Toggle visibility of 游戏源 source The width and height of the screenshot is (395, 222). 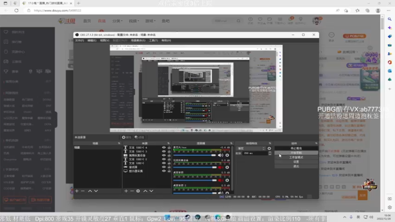click(x=164, y=167)
